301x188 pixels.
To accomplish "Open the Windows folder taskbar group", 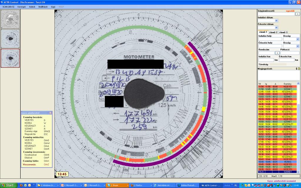I will [x=47, y=185].
